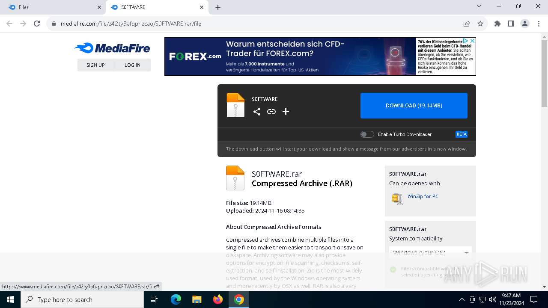Click the DOWNLOAD (19.14MB) button
The height and width of the screenshot is (308, 548).
tap(414, 106)
